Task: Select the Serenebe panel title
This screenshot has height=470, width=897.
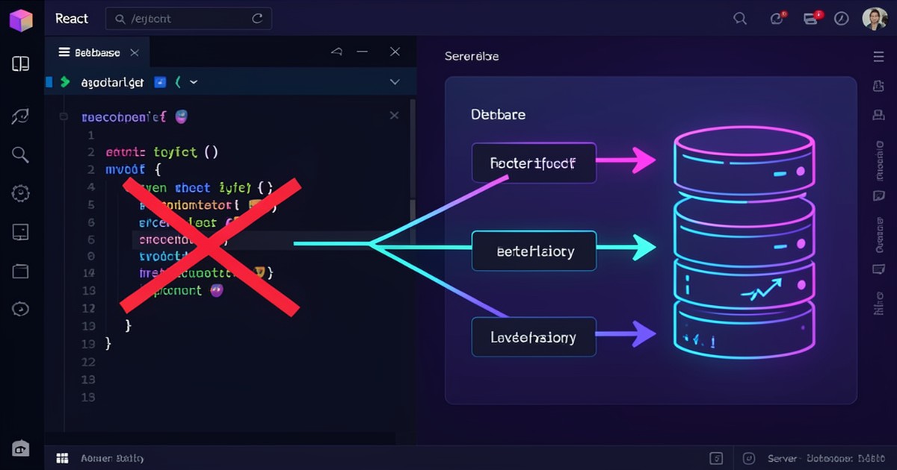Action: point(471,56)
